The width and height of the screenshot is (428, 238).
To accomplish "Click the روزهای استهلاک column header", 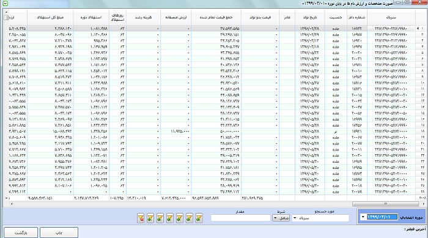I will pos(117,17).
